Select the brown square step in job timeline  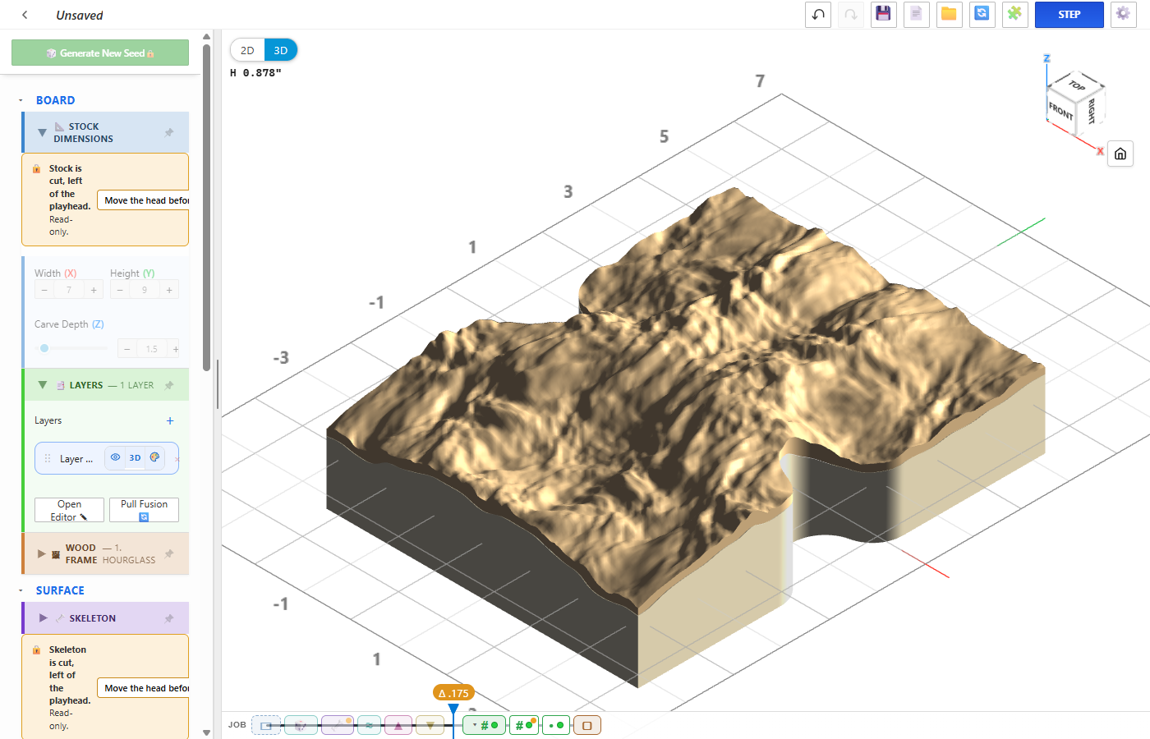click(587, 725)
